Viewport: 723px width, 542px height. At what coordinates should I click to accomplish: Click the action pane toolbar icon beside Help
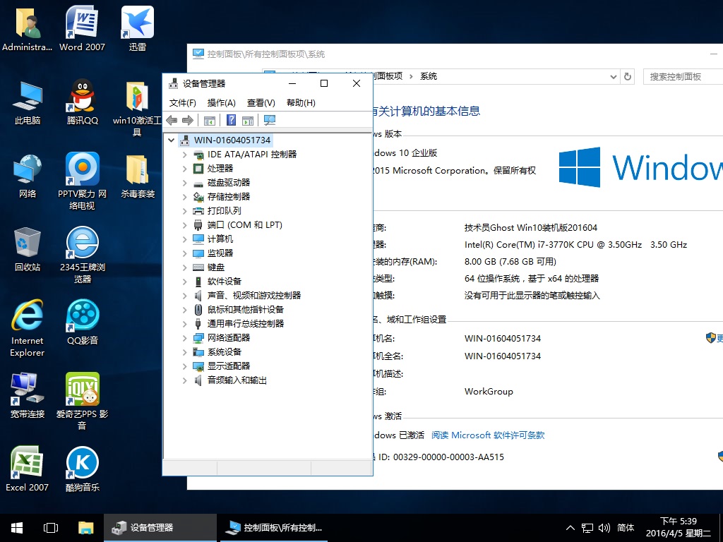coord(248,121)
